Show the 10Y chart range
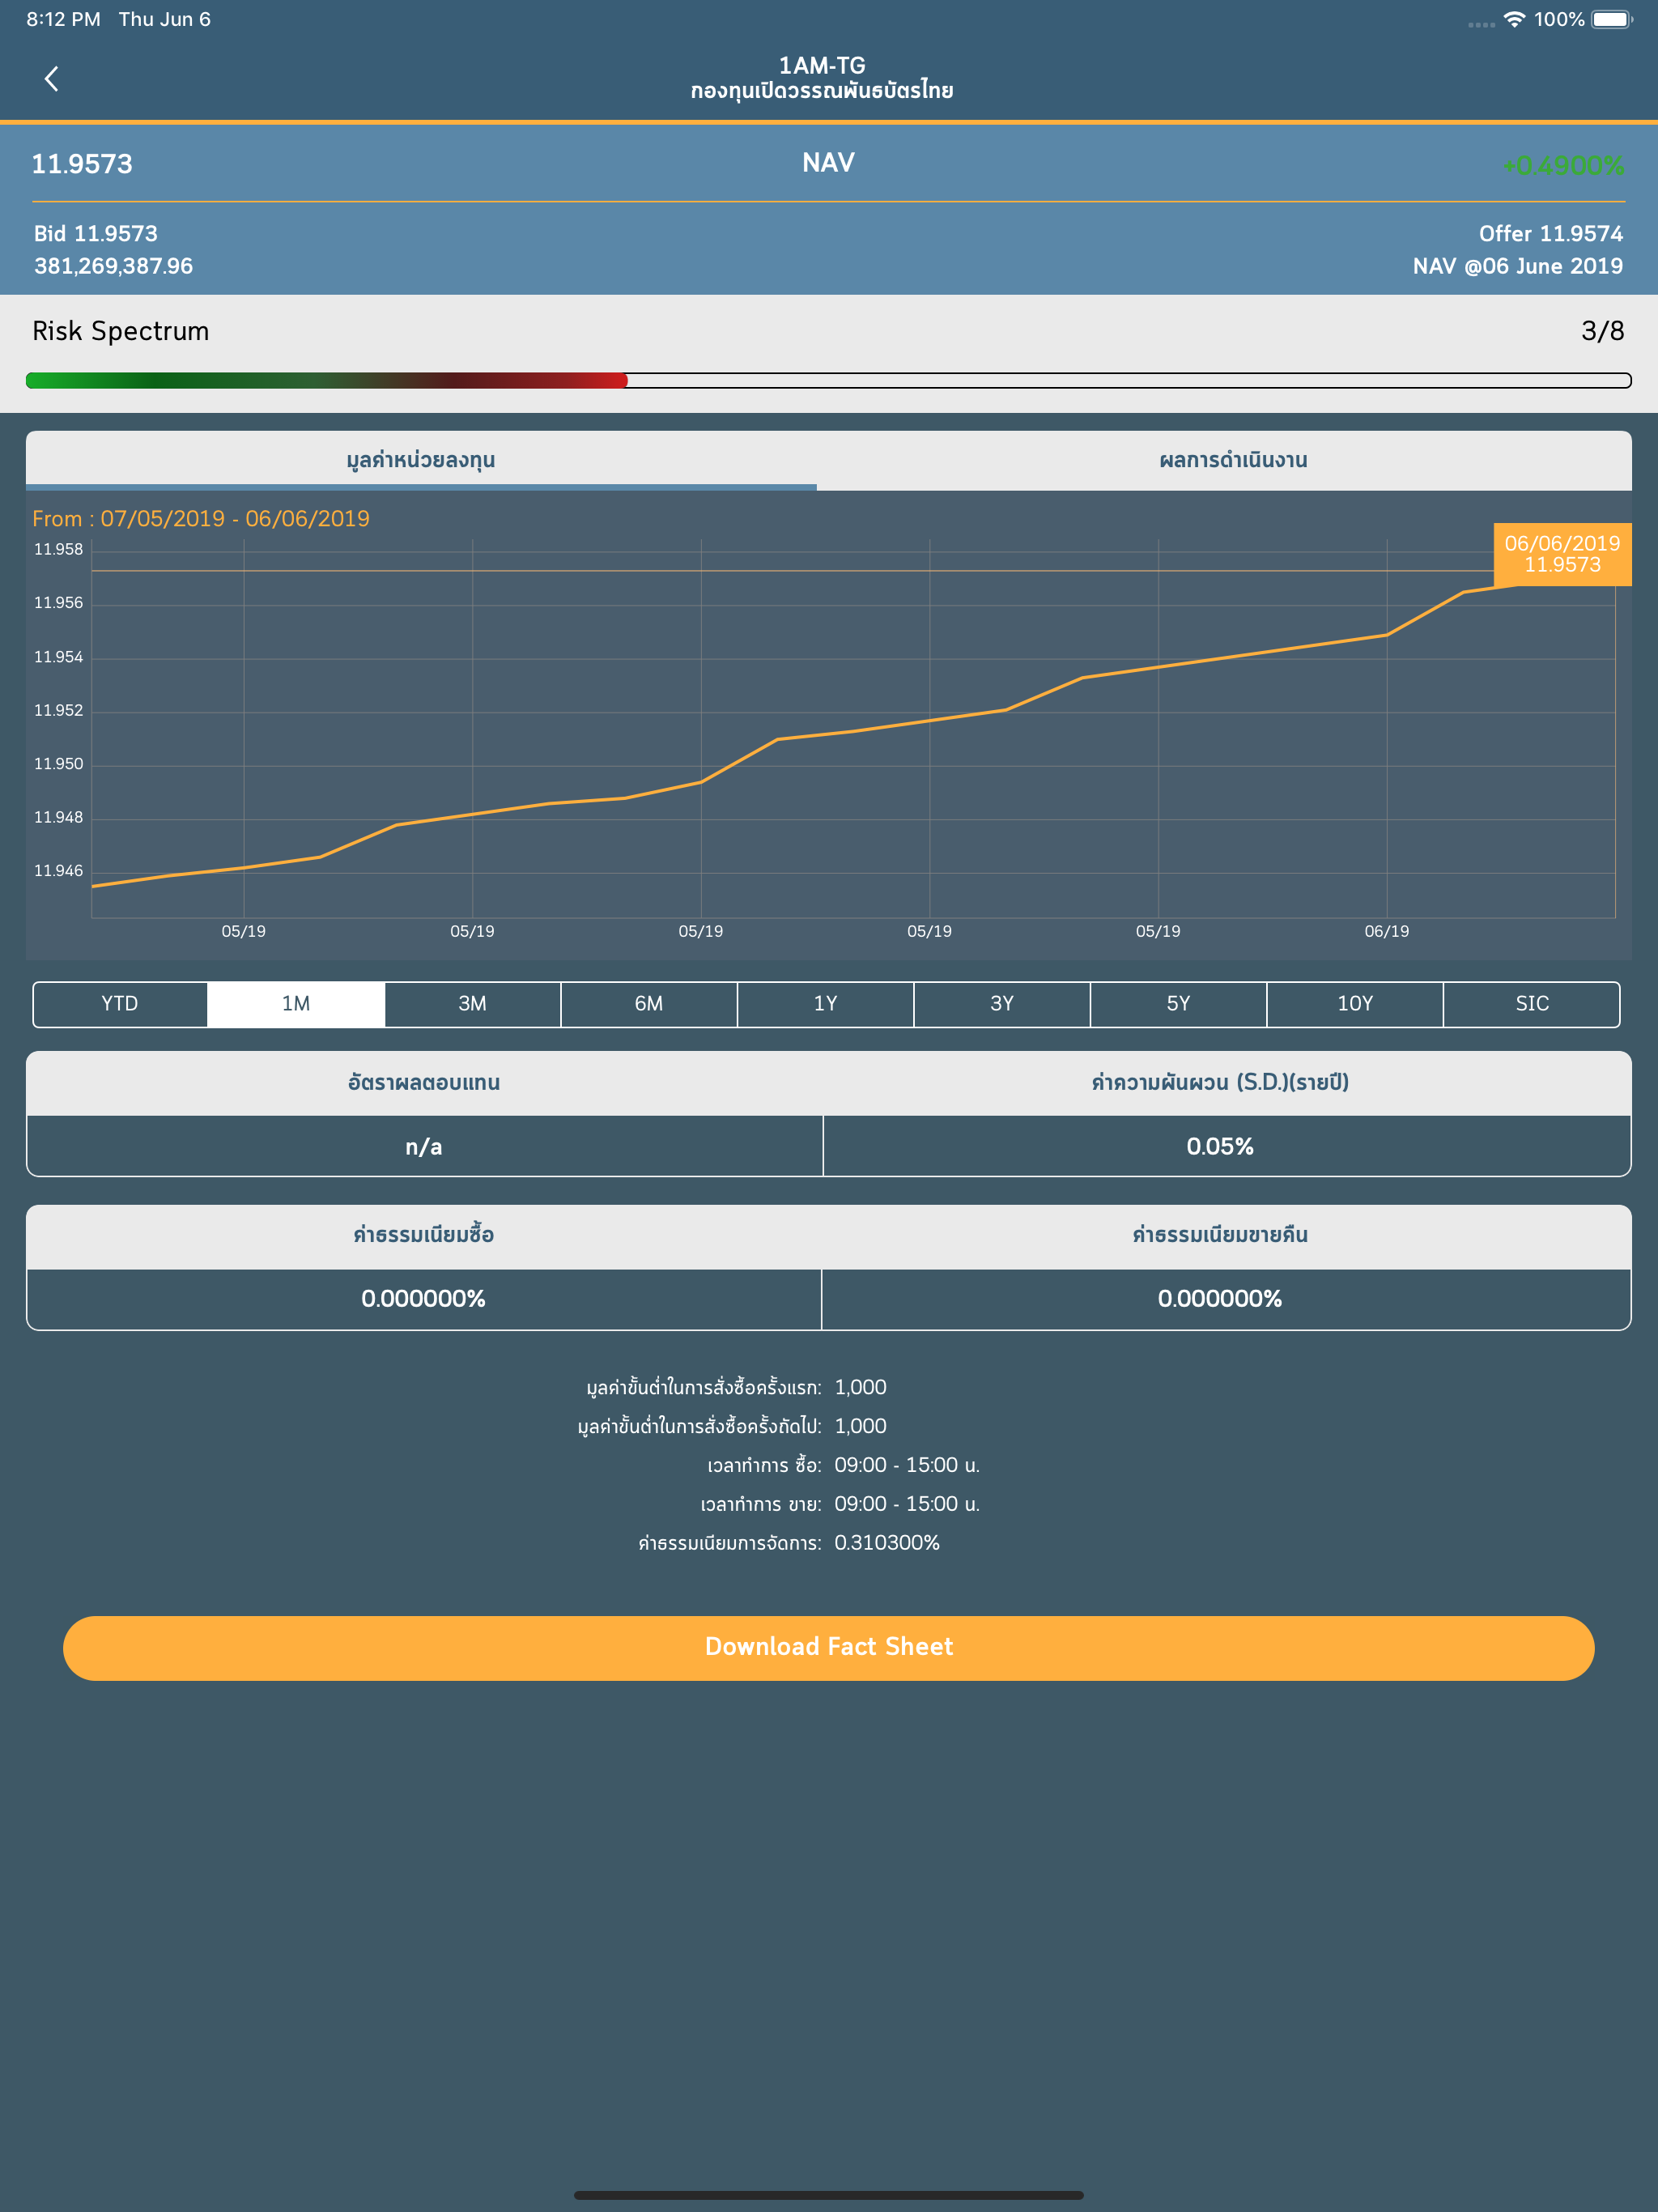The width and height of the screenshot is (1658, 2212). (x=1355, y=1004)
